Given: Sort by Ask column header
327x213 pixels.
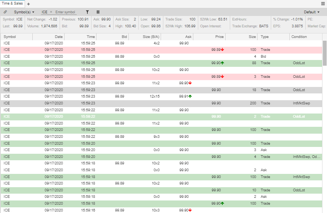Looking at the screenshot, I should pos(177,37).
